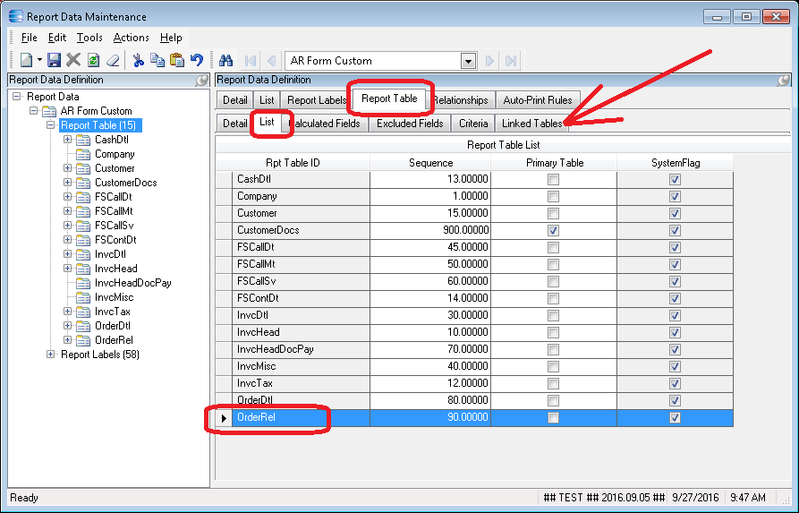Click the Undo arrow icon
Viewport: 799px width, 513px height.
coord(197,61)
